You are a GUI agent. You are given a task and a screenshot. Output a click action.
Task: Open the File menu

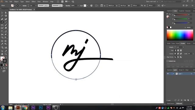point(6,2)
